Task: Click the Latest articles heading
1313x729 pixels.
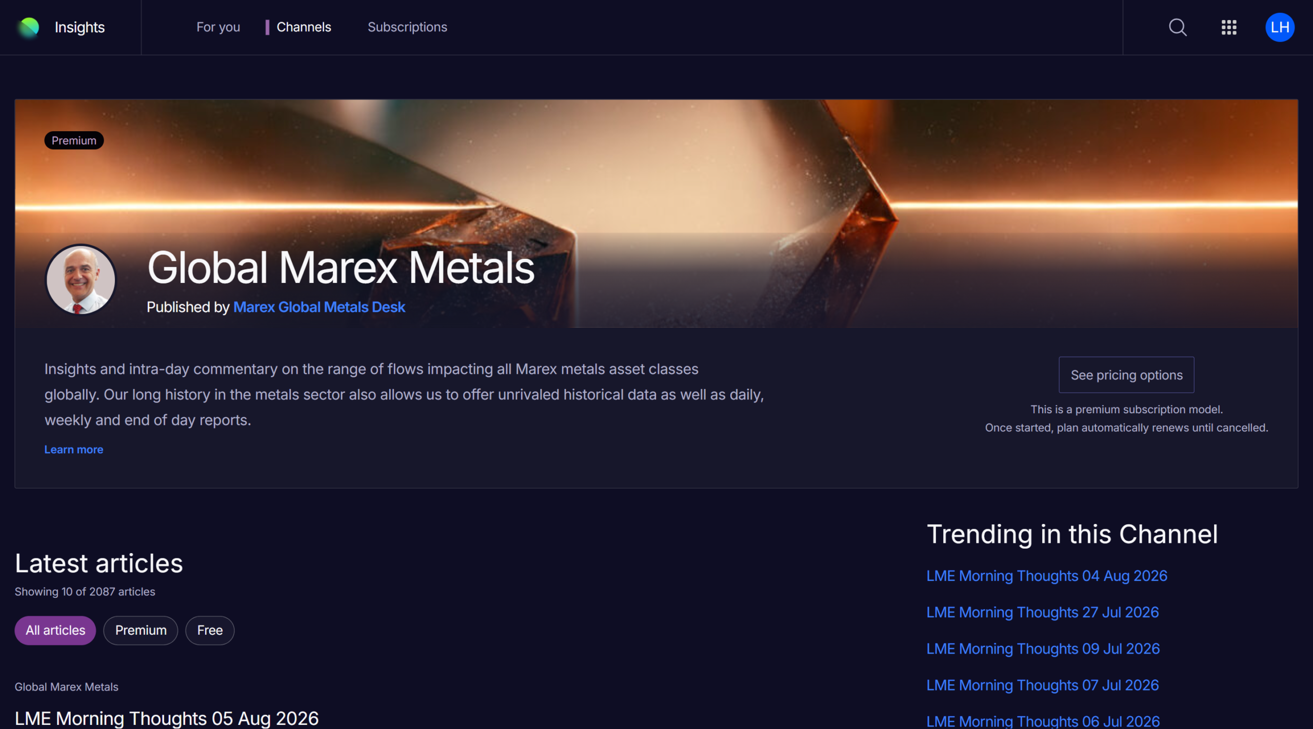Action: (99, 563)
